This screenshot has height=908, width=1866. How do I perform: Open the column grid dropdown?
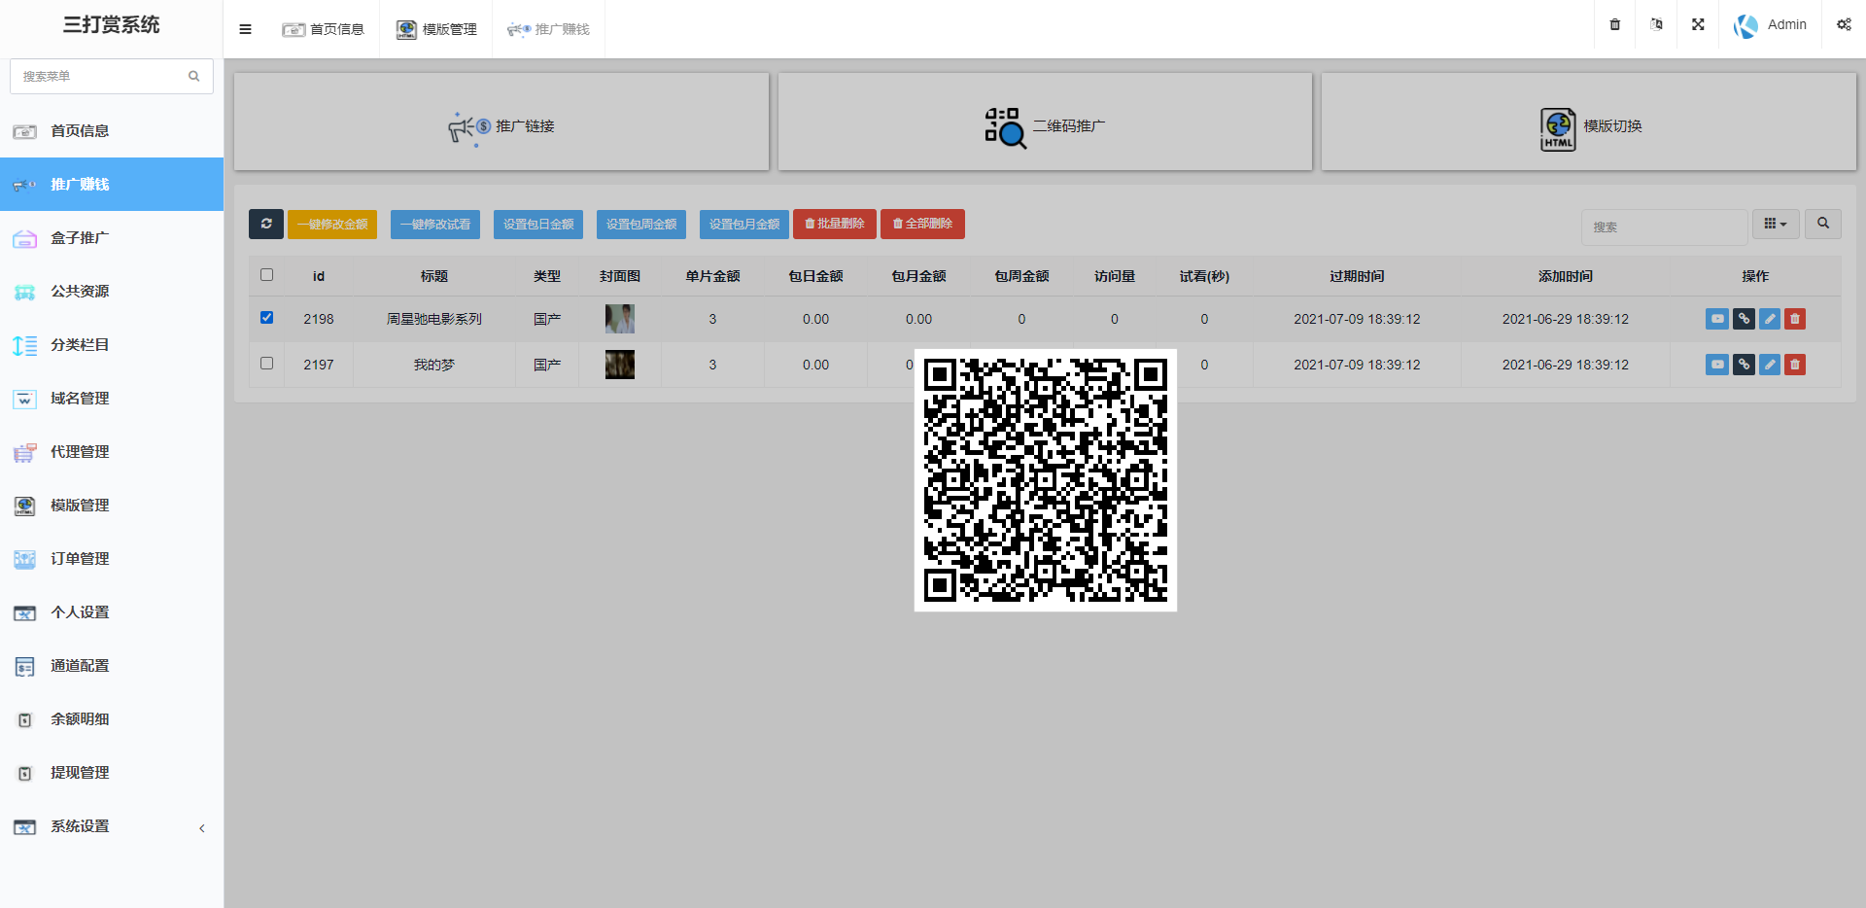click(1776, 224)
